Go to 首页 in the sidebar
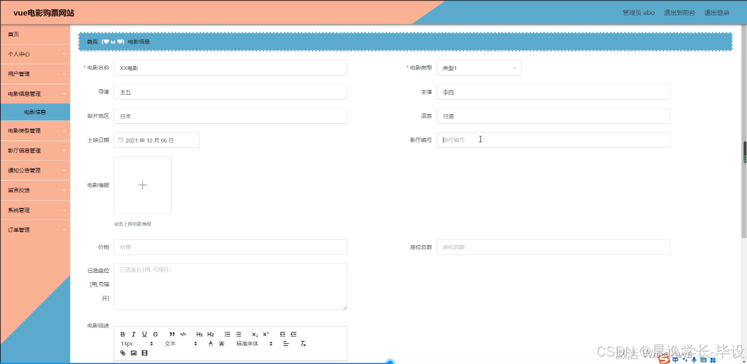Screen dimensions: 747x364 point(35,34)
